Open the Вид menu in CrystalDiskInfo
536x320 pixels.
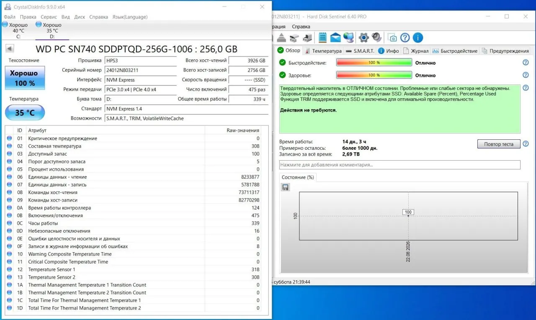(66, 17)
